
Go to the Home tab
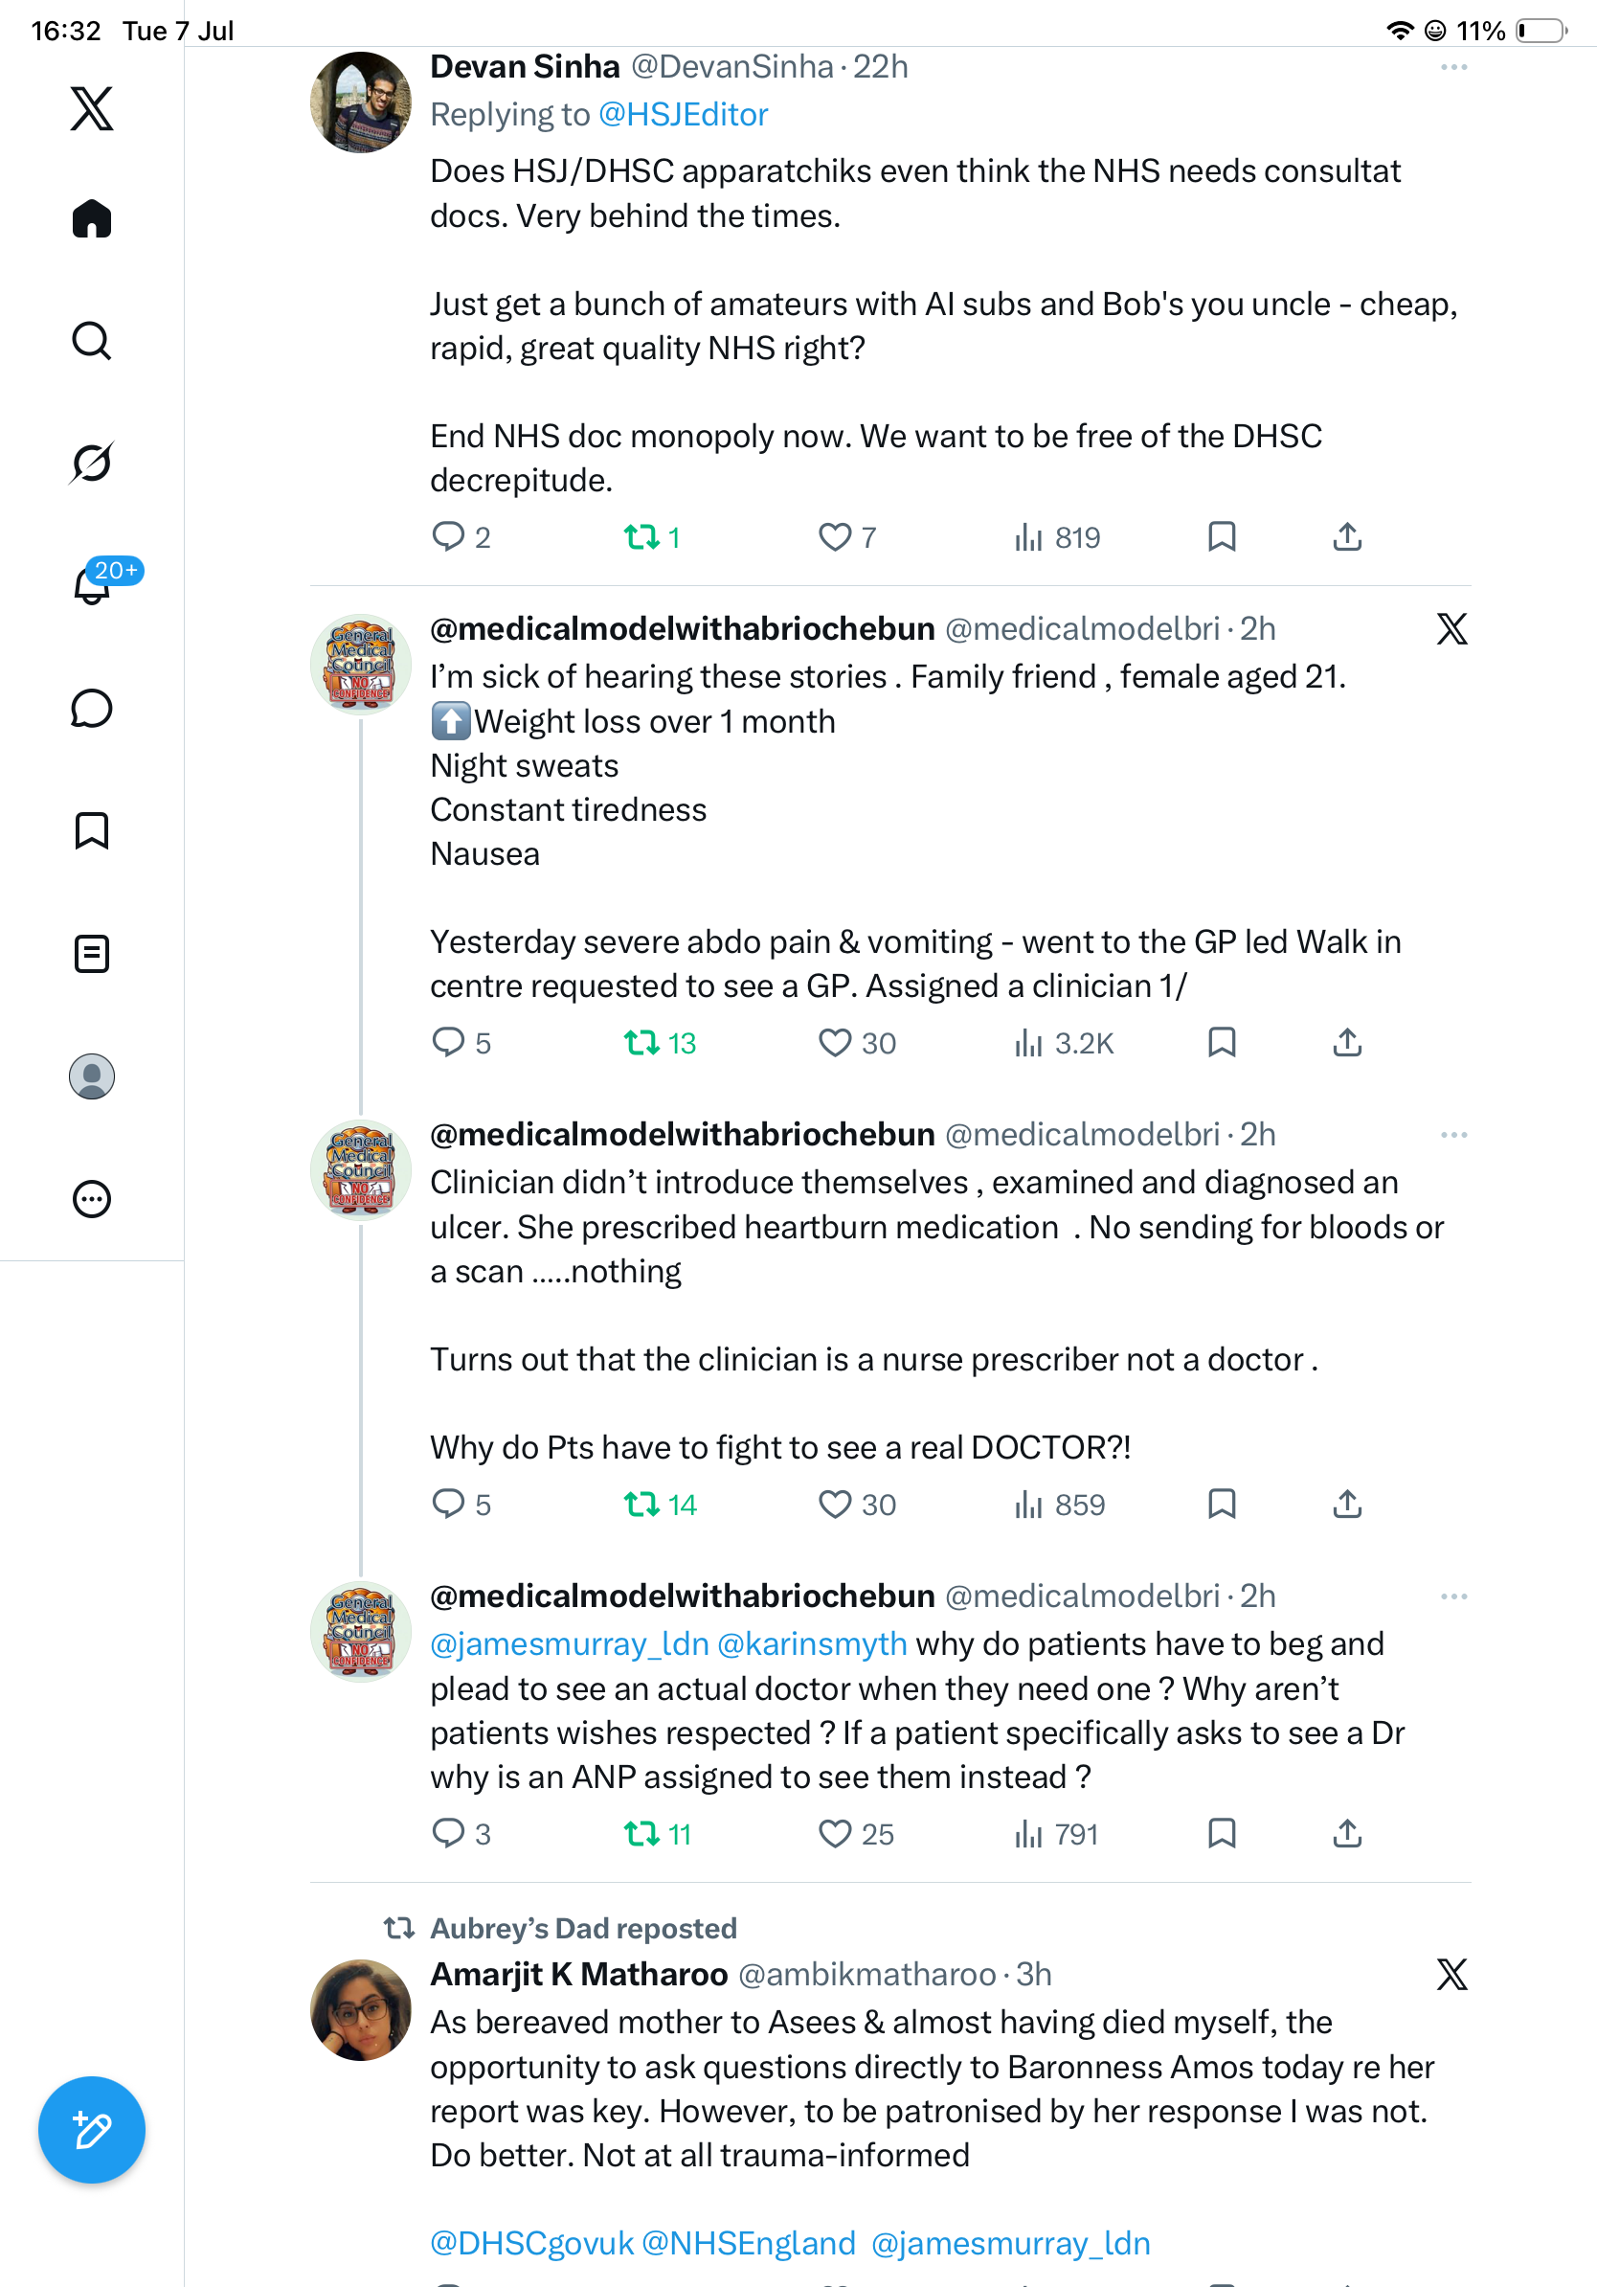click(x=92, y=218)
